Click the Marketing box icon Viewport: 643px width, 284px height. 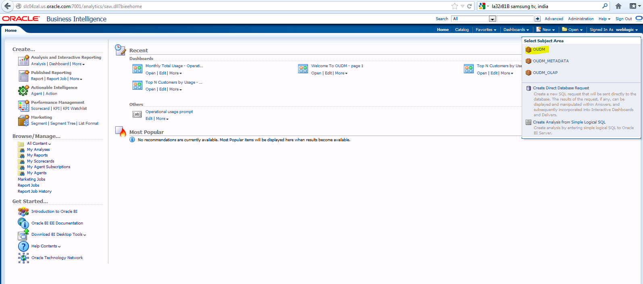pos(23,120)
